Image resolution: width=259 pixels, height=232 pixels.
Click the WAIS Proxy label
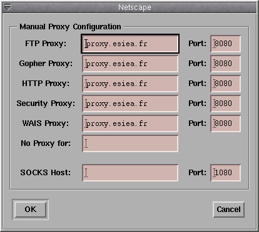(46, 123)
